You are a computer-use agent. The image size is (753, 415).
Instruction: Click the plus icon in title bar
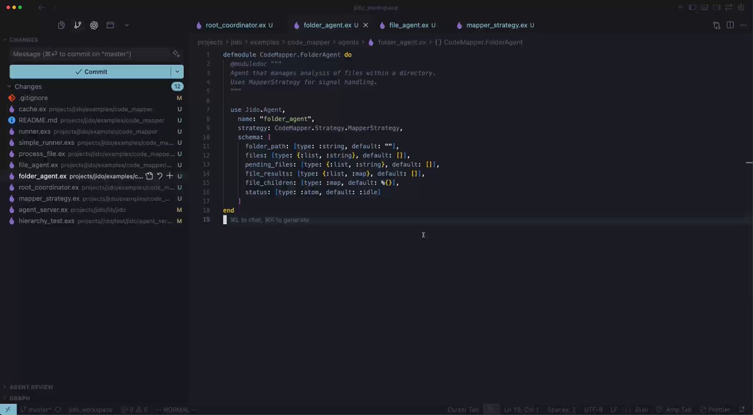(681, 8)
